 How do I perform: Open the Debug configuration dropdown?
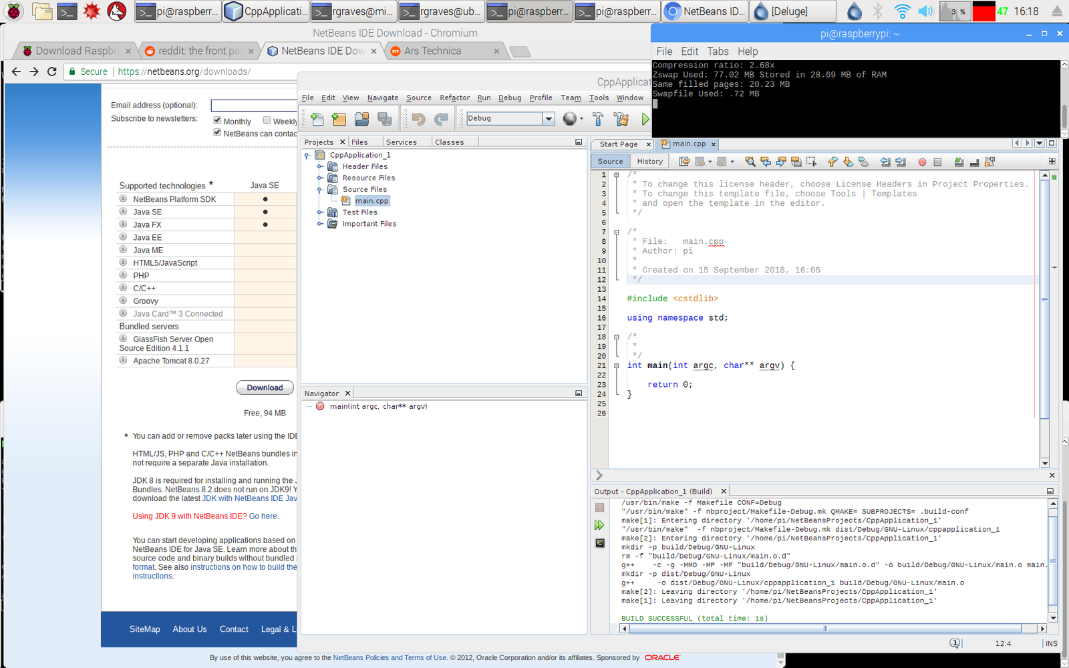549,119
